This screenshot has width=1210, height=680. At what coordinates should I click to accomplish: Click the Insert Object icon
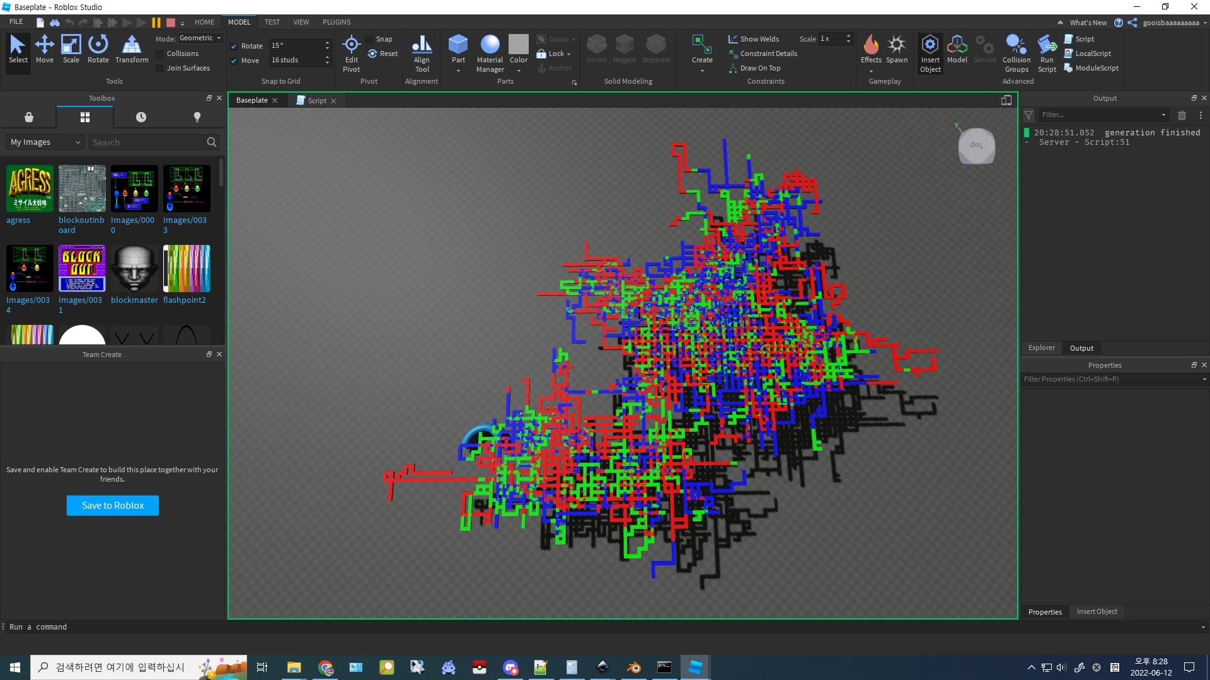click(x=930, y=53)
